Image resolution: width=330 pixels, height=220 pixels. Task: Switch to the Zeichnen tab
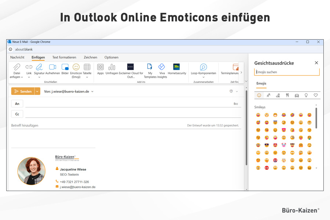click(91, 57)
